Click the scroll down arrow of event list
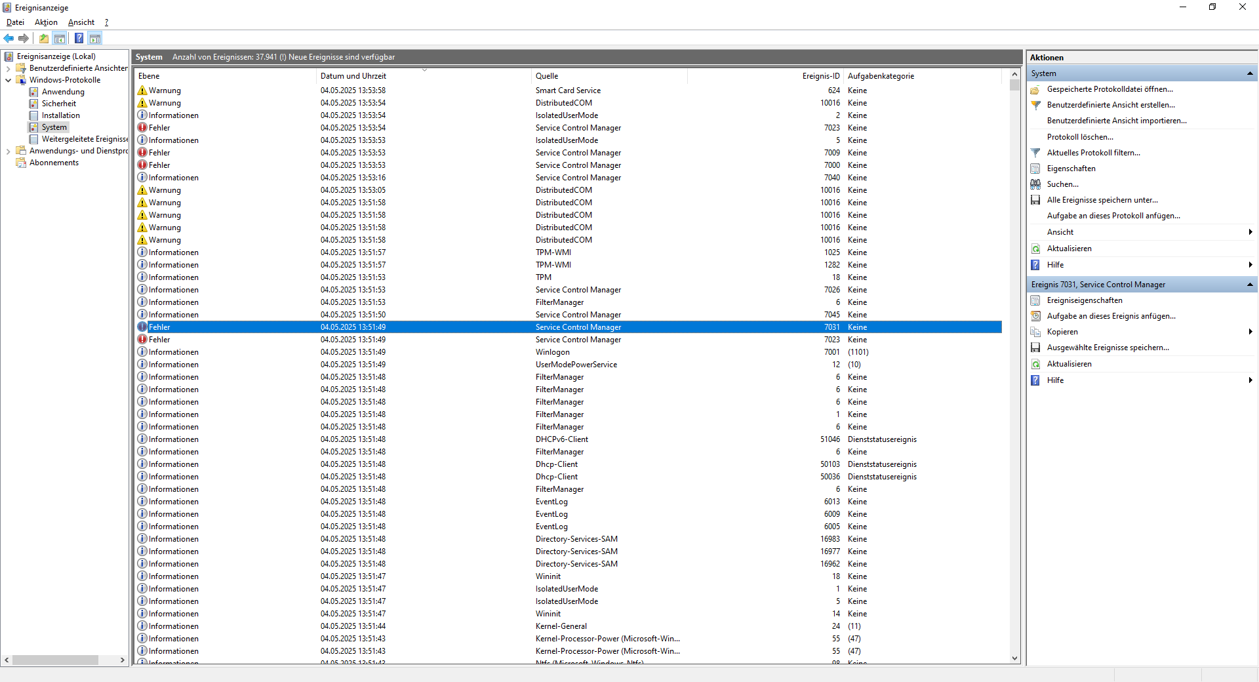 1014,658
